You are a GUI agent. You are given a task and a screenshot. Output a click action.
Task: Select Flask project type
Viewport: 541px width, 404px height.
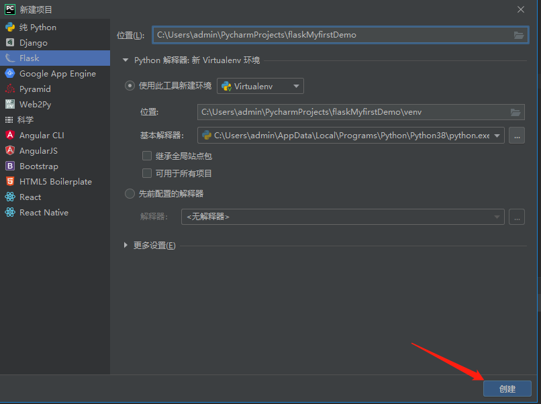coord(55,58)
